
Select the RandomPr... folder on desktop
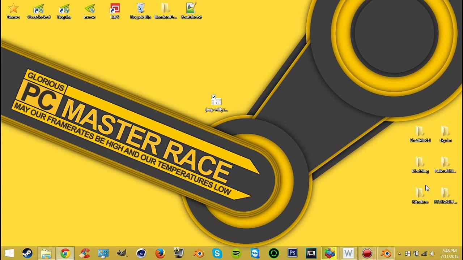[166, 11]
